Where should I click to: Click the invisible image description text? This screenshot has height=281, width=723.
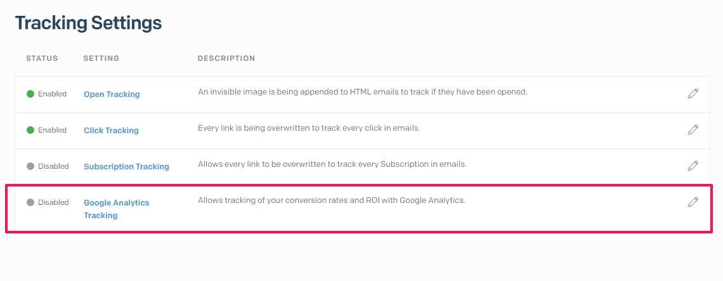(362, 92)
